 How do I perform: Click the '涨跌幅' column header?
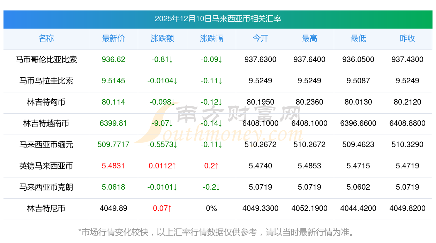click(211, 38)
